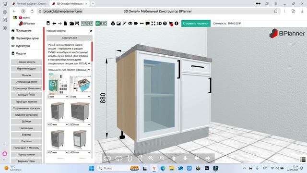Click the second orbit rotate control
307x173 pixels.
click(119, 158)
